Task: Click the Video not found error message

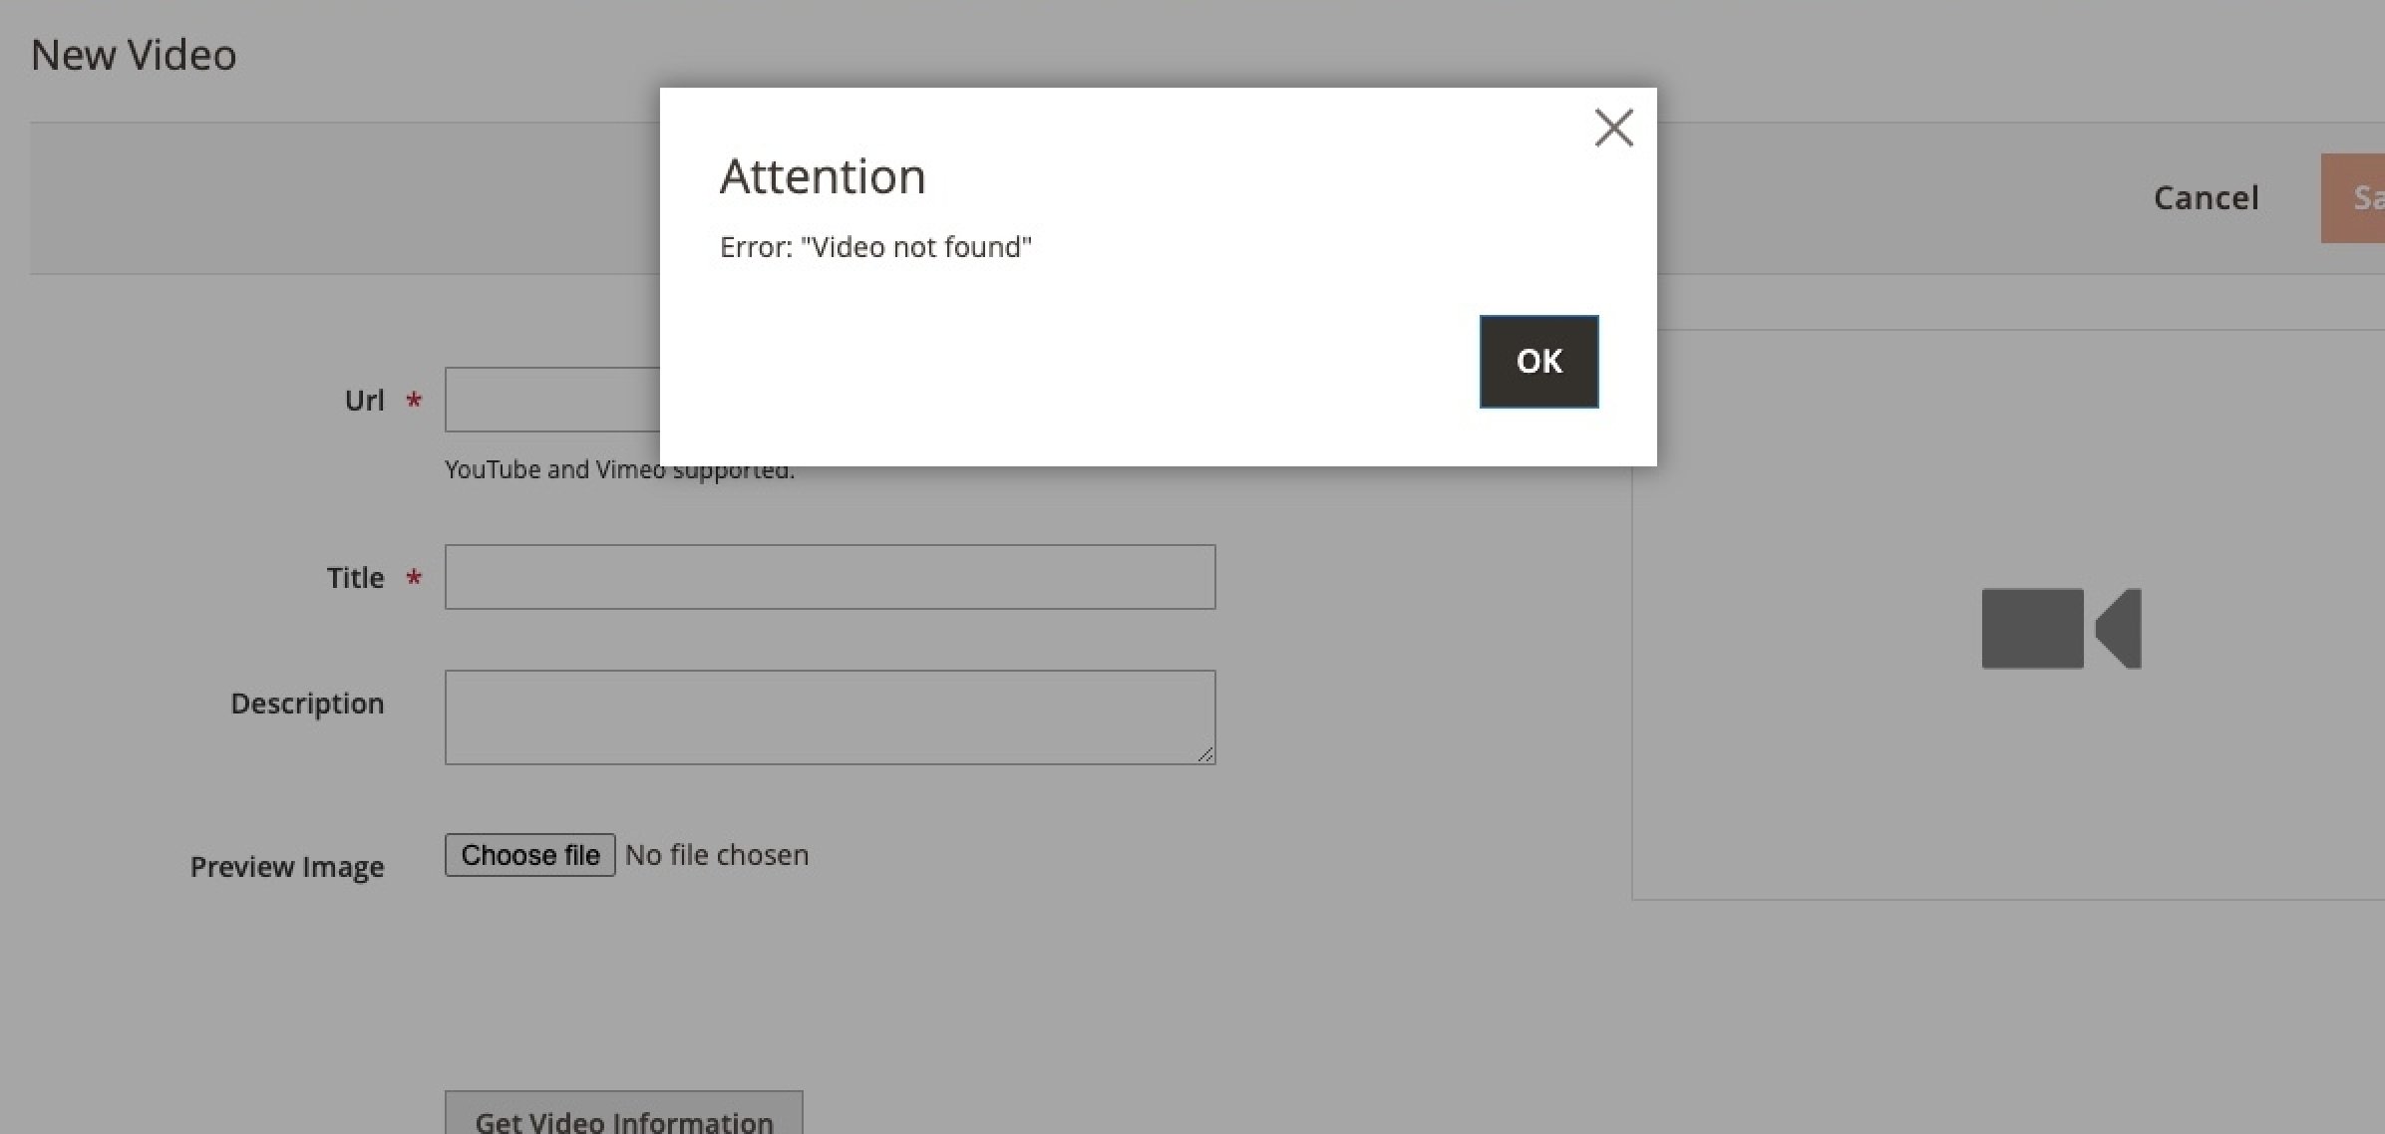Action: click(874, 247)
